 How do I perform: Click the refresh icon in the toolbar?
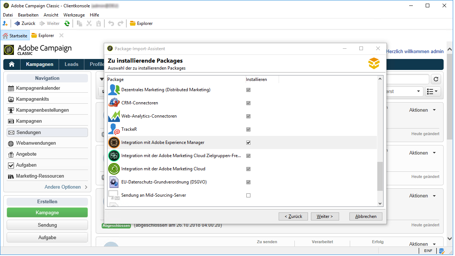point(67,23)
